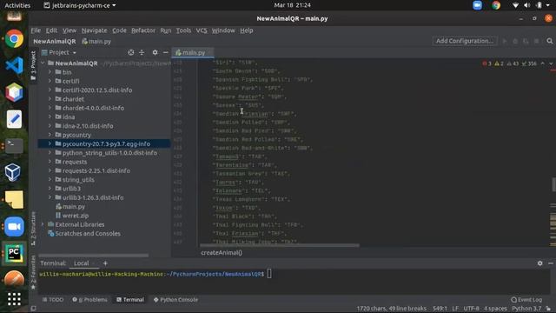Open the Refactor menu
Viewport: 556px width, 313px height.
[143, 30]
